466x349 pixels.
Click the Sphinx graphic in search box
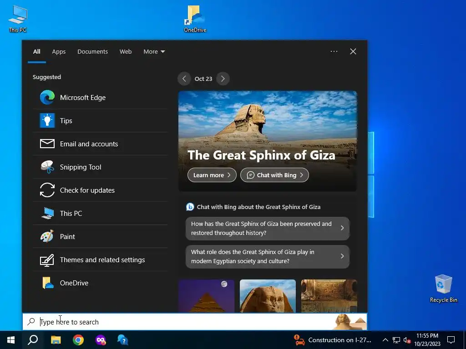pos(350,322)
